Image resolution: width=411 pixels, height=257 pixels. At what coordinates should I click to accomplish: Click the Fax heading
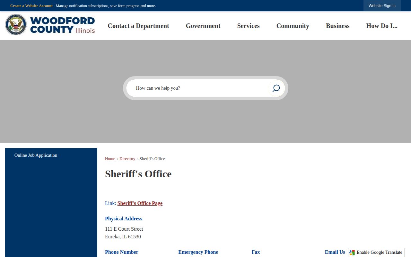click(256, 252)
